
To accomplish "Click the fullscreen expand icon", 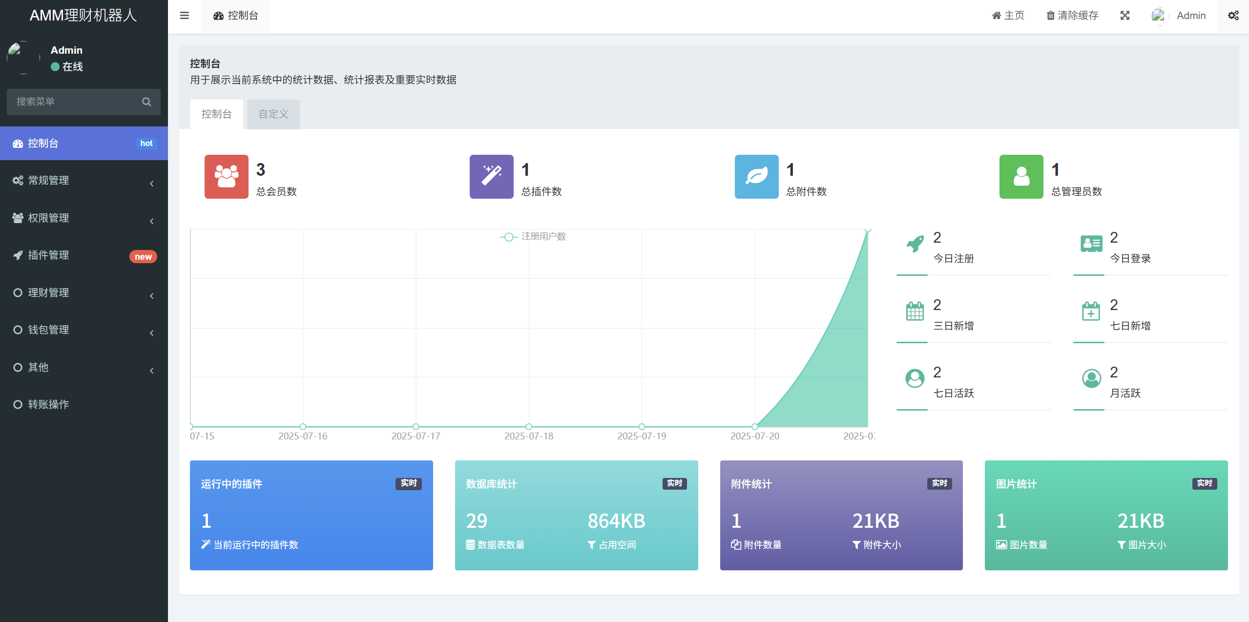I will click(x=1124, y=16).
